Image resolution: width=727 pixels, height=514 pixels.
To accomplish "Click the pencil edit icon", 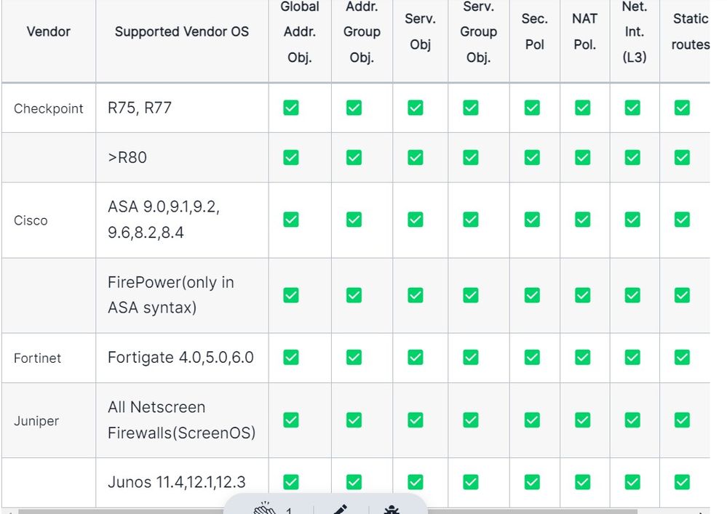I will [341, 510].
